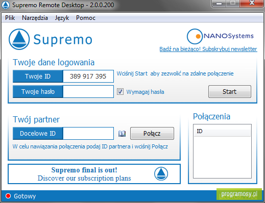The width and height of the screenshot is (265, 203).
Task: Click the Docelowe ID input field
Action: click(x=88, y=133)
